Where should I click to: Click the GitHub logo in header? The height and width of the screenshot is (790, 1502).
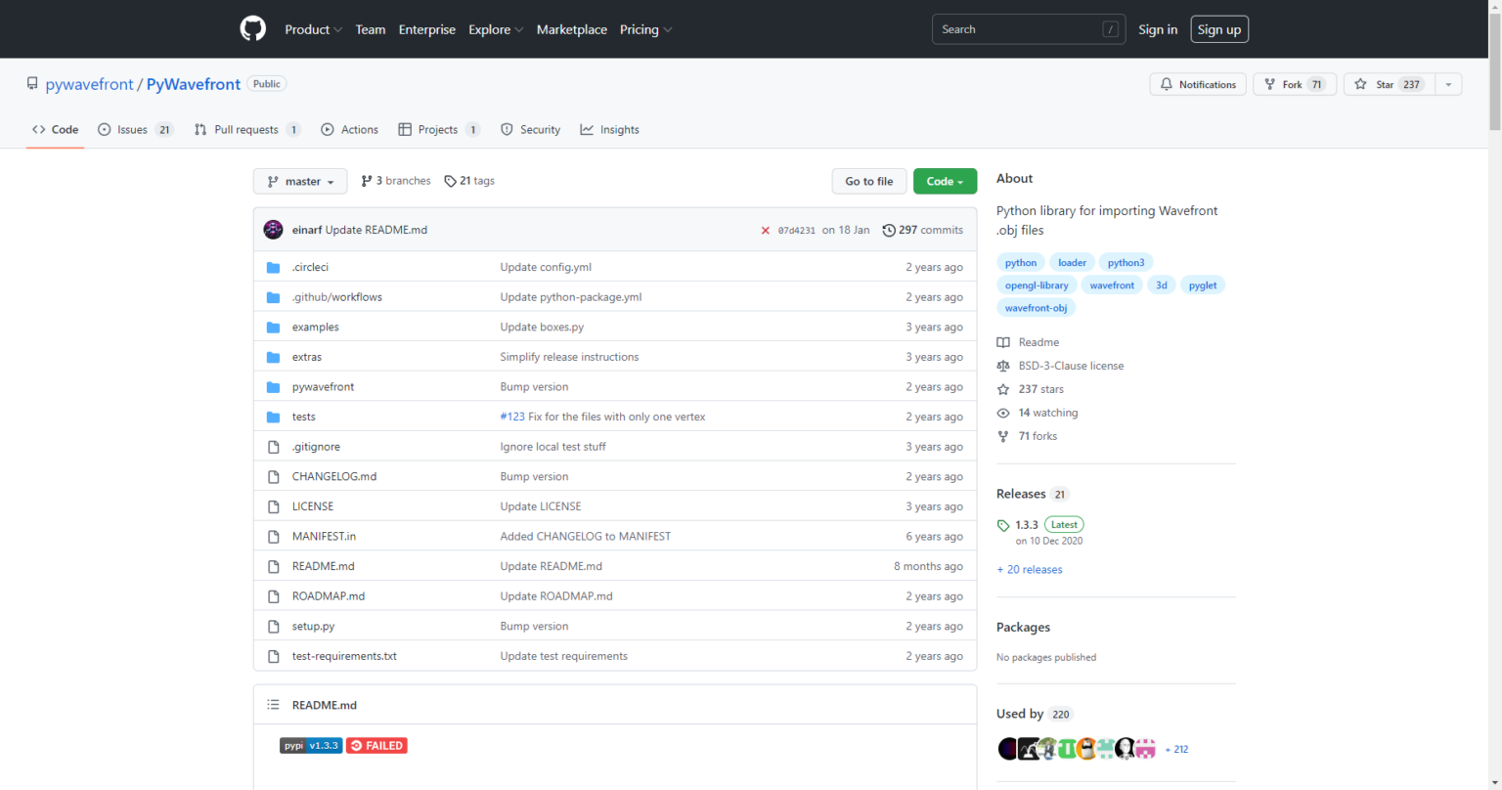[x=252, y=29]
